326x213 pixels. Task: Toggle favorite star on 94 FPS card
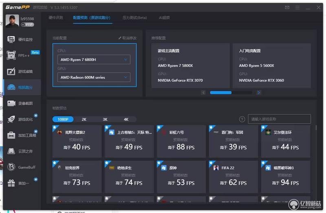tap(263, 163)
